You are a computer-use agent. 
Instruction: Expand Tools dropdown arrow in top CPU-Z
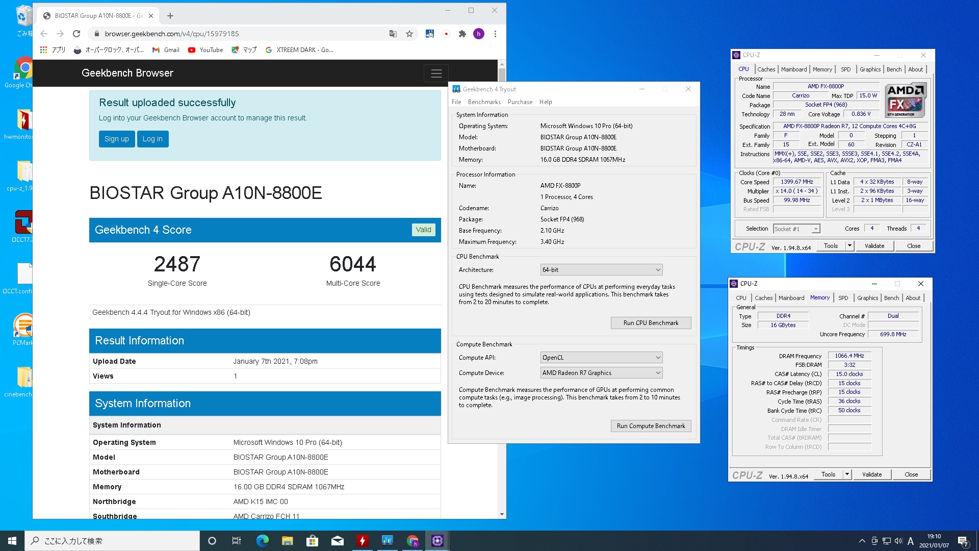(x=849, y=246)
